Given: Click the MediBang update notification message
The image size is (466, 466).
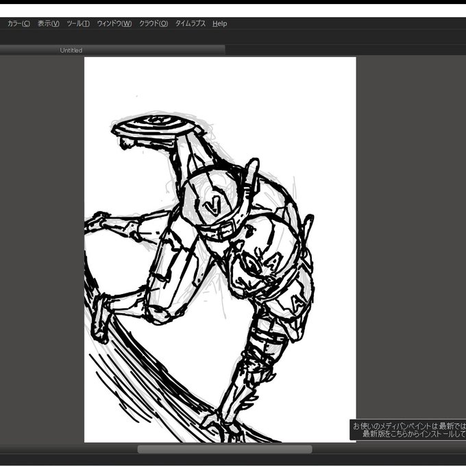Looking at the screenshot, I should [x=408, y=430].
